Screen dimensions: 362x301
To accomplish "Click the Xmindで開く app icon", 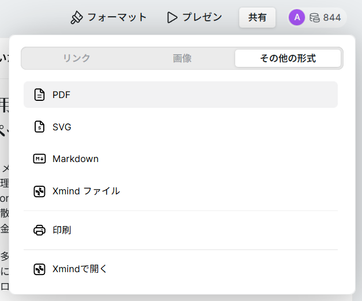I will point(39,269).
